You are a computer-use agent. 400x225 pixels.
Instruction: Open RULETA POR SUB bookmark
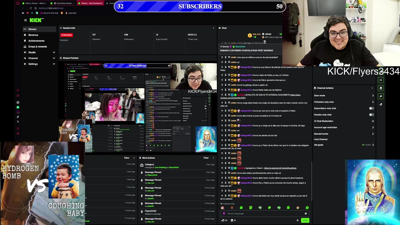pyautogui.click(x=49, y=13)
